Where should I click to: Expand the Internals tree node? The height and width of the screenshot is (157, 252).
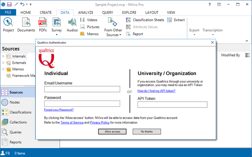click(x=3, y=56)
